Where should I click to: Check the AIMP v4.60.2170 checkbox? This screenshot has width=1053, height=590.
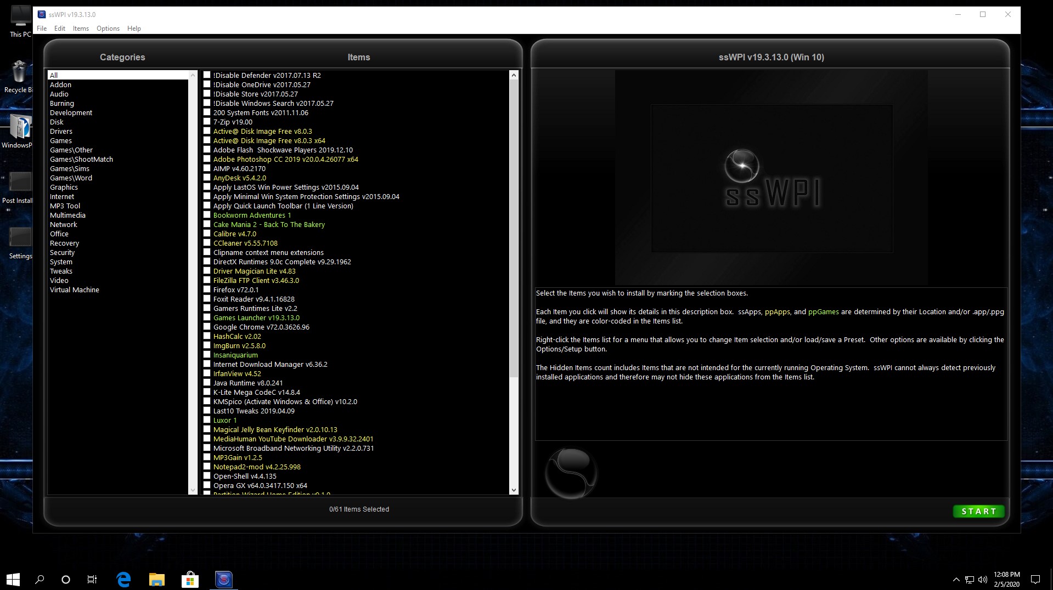pos(207,168)
